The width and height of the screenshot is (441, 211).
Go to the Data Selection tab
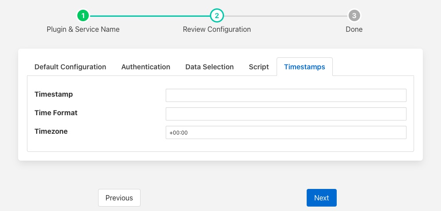209,67
